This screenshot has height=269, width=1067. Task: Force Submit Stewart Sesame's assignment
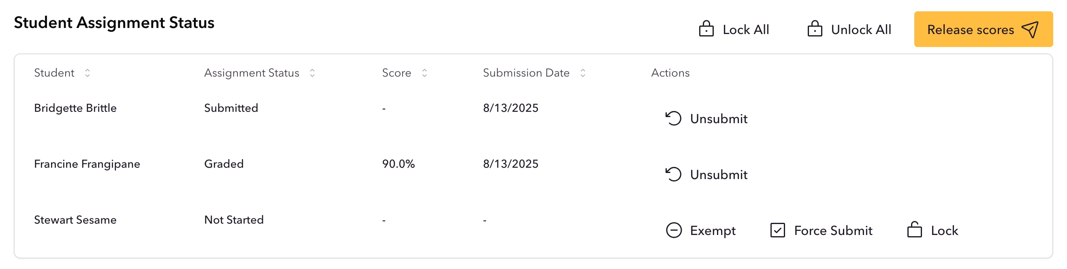822,231
